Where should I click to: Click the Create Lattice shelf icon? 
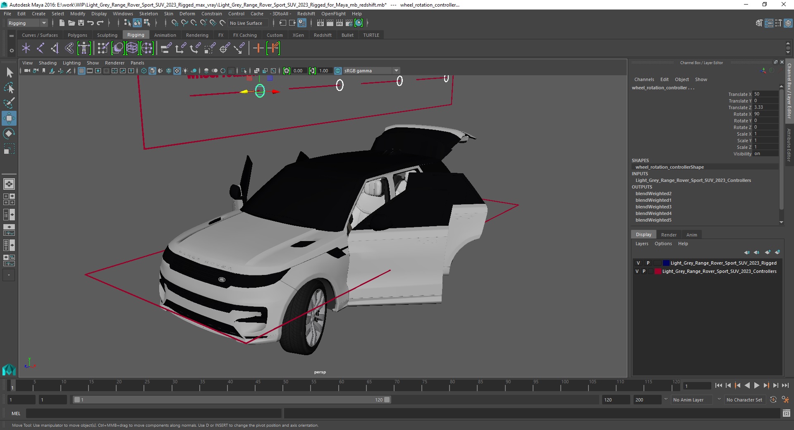[x=132, y=48]
